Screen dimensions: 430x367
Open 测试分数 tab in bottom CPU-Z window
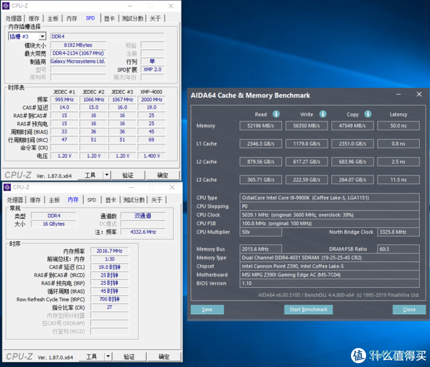134,200
